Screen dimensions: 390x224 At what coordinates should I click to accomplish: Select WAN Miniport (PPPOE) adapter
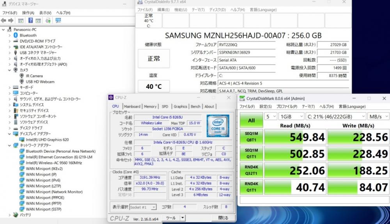pyautogui.click(x=45, y=198)
